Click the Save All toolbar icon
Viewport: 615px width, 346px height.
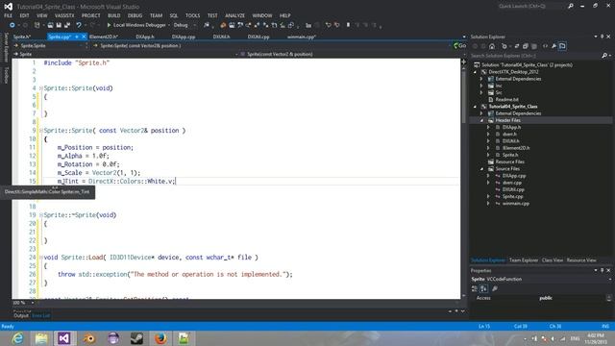pos(67,25)
